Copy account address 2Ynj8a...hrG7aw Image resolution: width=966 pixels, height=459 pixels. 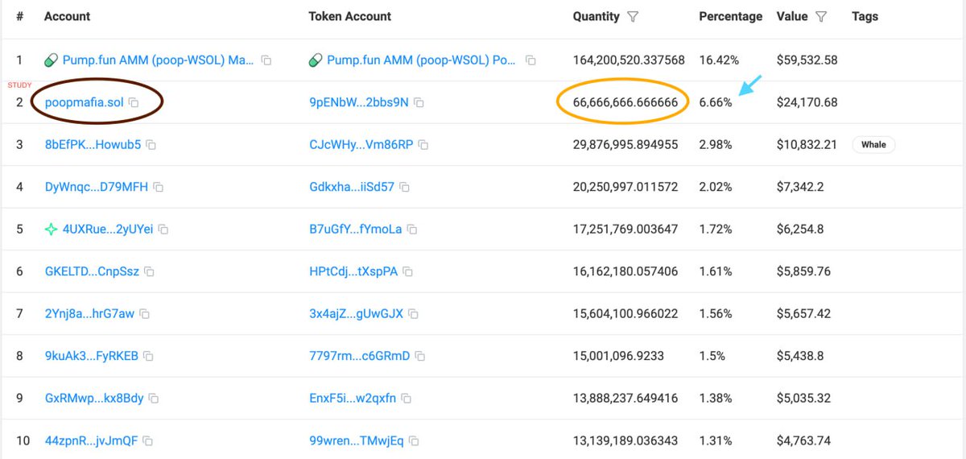[145, 313]
